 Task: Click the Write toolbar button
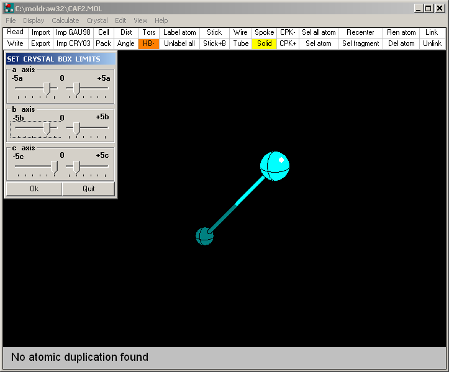[x=16, y=43]
